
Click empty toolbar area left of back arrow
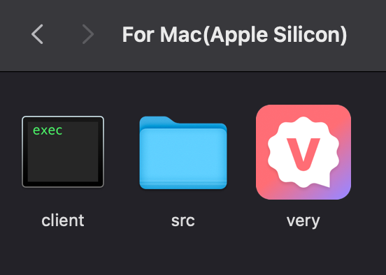[13, 34]
